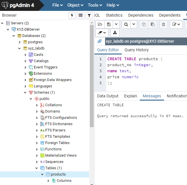Screen dimensions: 187x185
Task: Click the Download arrow icon
Action: tap(115, 33)
